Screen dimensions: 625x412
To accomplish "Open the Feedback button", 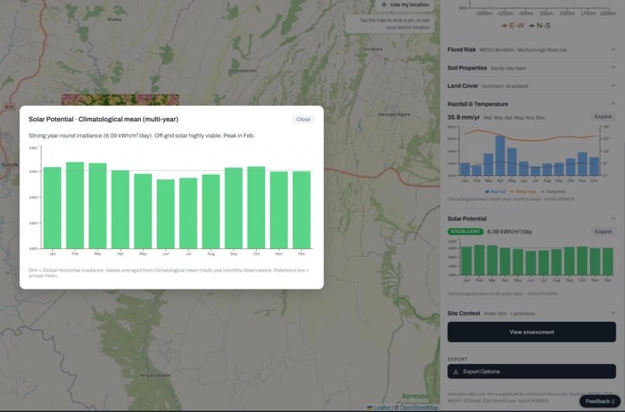I will pos(600,401).
